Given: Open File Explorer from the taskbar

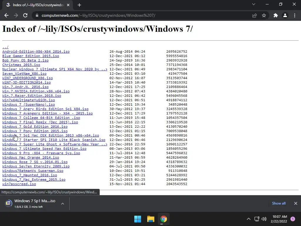Looking at the screenshot, I should coord(151,219).
